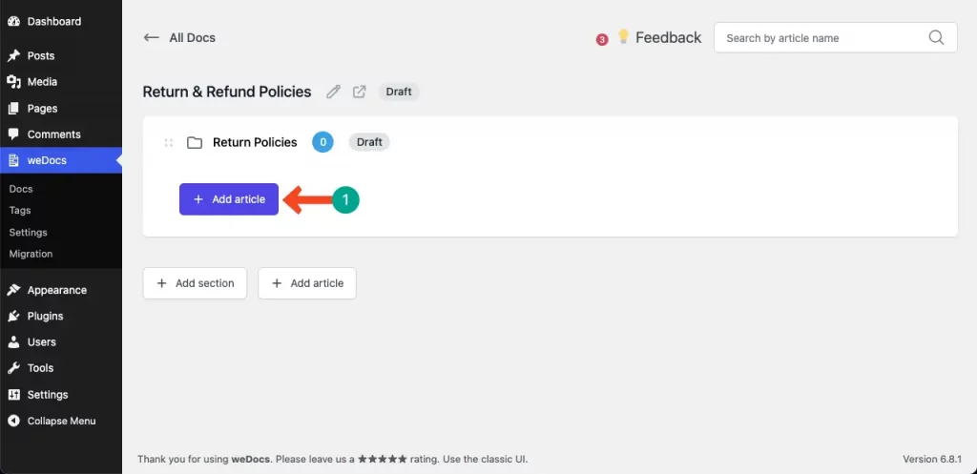Click the Add section button
This screenshot has width=977, height=474.
(195, 283)
